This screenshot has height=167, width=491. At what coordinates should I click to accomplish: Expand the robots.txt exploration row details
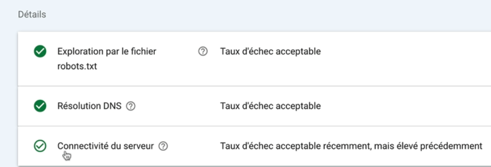pyautogui.click(x=254, y=59)
